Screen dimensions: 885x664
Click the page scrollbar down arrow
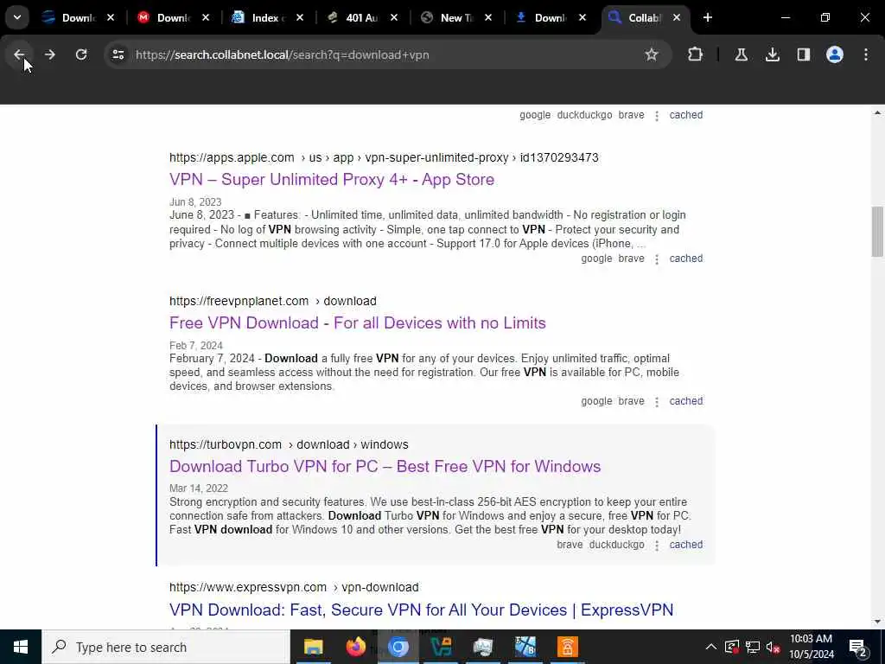click(x=877, y=622)
